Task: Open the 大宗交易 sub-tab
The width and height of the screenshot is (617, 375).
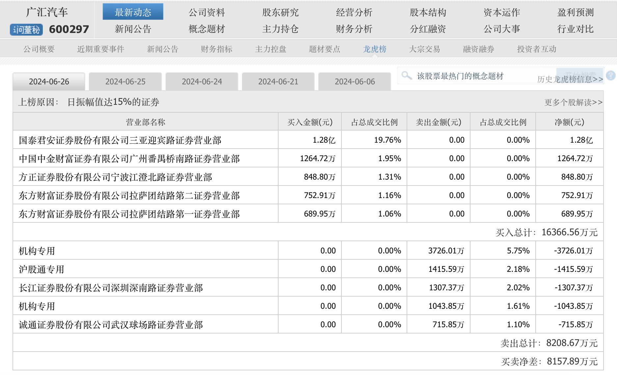Action: 424,49
